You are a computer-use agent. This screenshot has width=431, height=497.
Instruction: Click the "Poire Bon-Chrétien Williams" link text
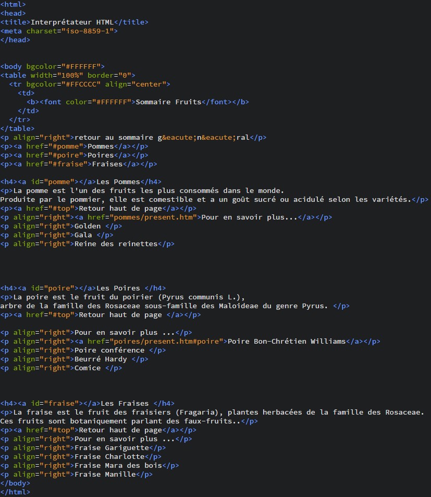(287, 341)
